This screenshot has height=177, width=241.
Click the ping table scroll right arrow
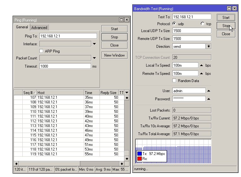click(x=122, y=164)
